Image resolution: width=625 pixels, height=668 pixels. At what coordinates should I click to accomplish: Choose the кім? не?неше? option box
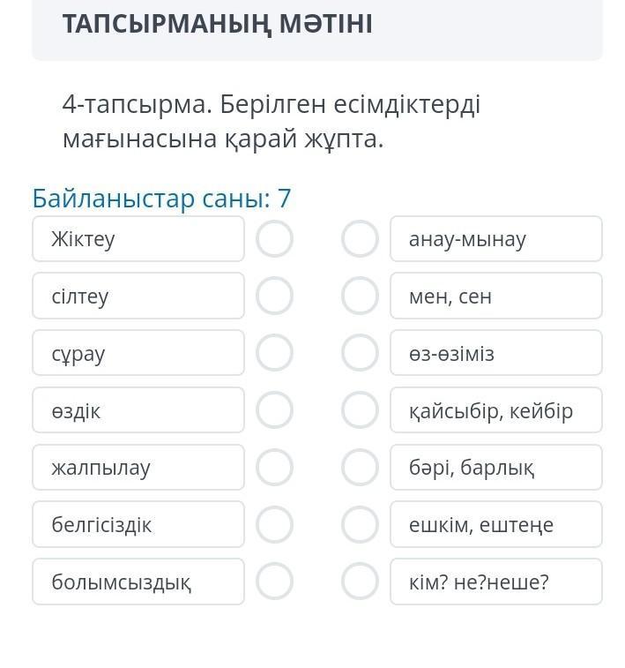pyautogui.click(x=495, y=582)
